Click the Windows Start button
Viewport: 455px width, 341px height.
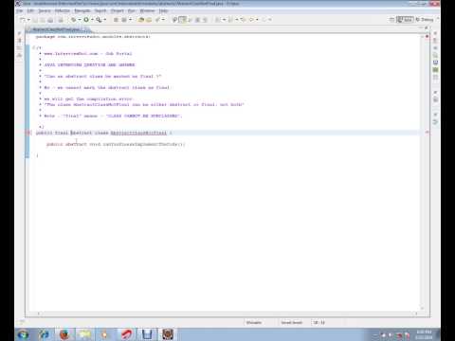coord(23,334)
